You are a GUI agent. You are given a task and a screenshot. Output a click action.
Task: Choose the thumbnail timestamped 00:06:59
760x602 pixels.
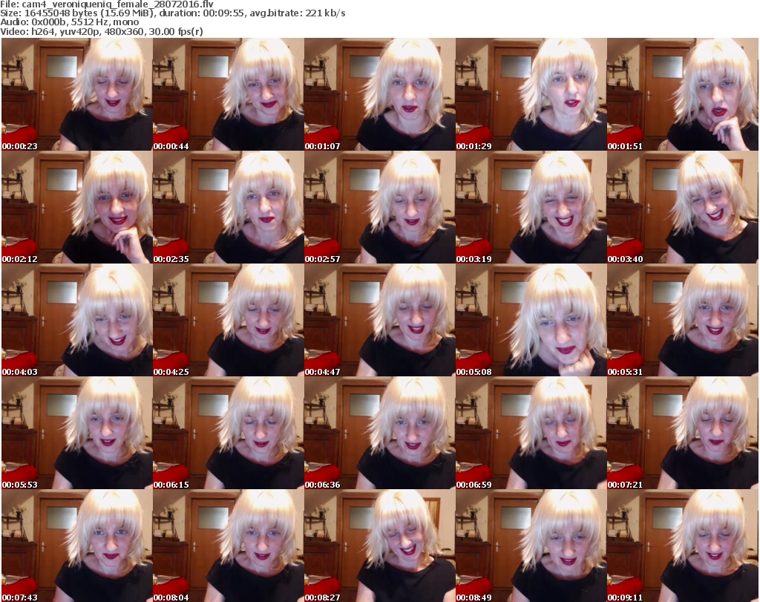tap(531, 433)
